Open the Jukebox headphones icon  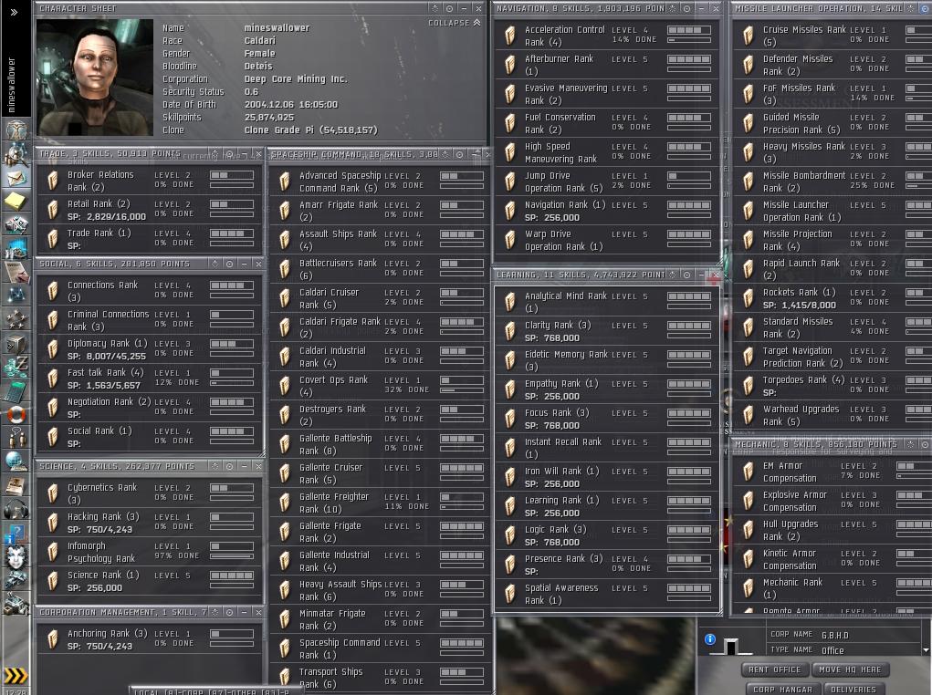[16, 509]
